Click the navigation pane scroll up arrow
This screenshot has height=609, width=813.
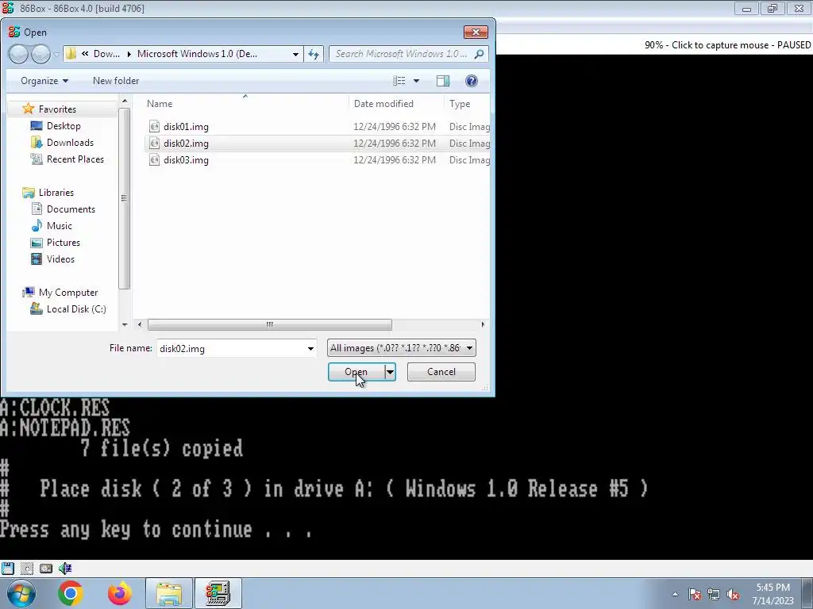pos(125,101)
